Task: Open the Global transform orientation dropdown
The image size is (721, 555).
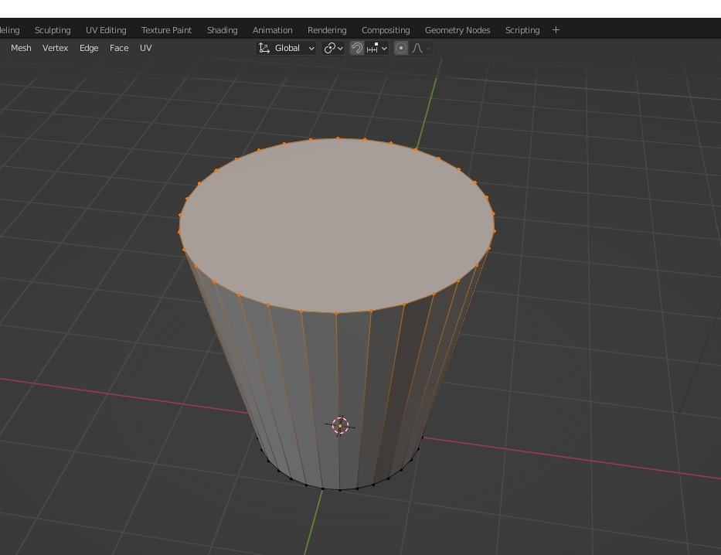Action: pos(286,48)
